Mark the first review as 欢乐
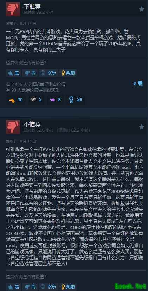The height and width of the screenshot is (291, 148). point(49,73)
